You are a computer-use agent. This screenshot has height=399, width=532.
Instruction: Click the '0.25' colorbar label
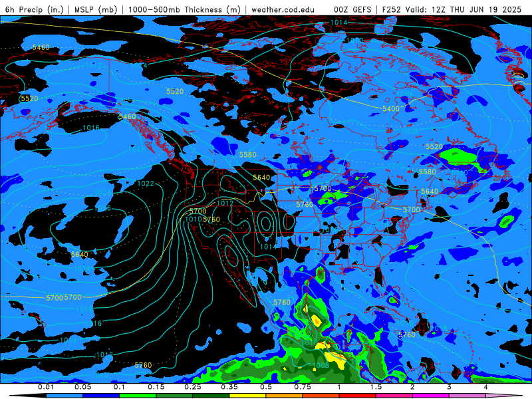tap(193, 387)
